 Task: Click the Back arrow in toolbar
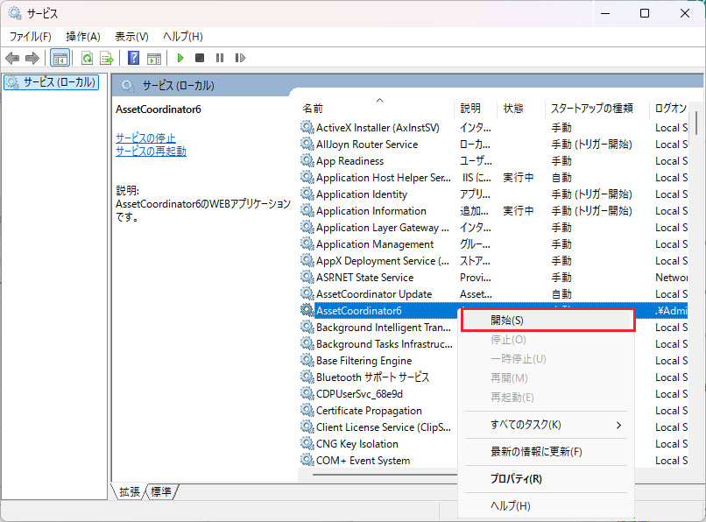tap(12, 58)
